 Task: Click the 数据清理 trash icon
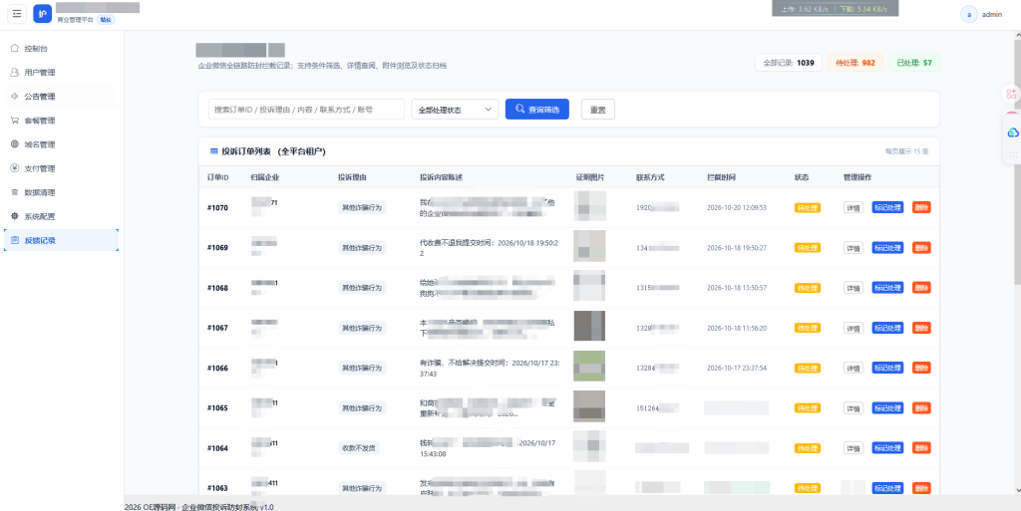(14, 192)
